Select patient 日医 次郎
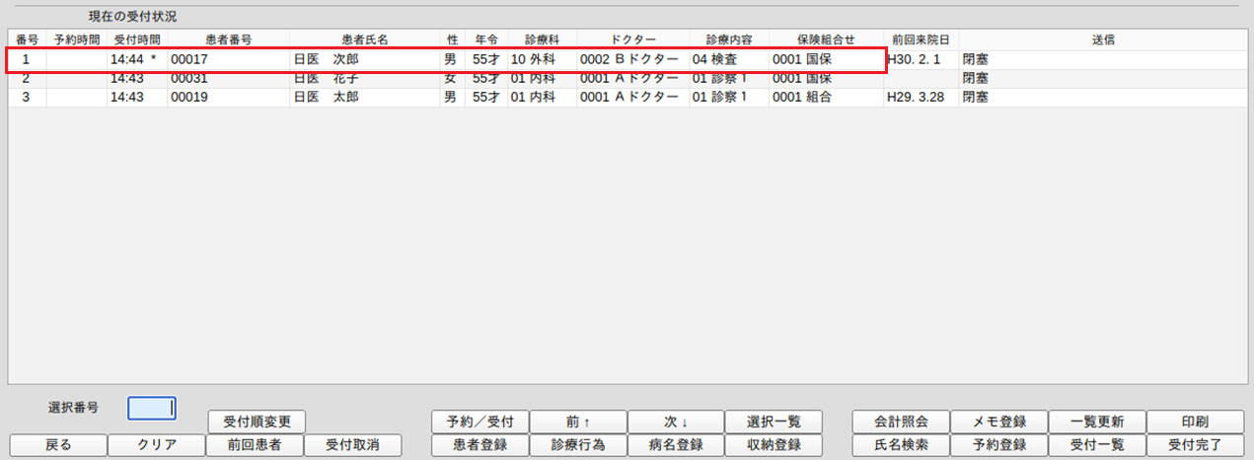This screenshot has height=460, width=1254. [325, 59]
